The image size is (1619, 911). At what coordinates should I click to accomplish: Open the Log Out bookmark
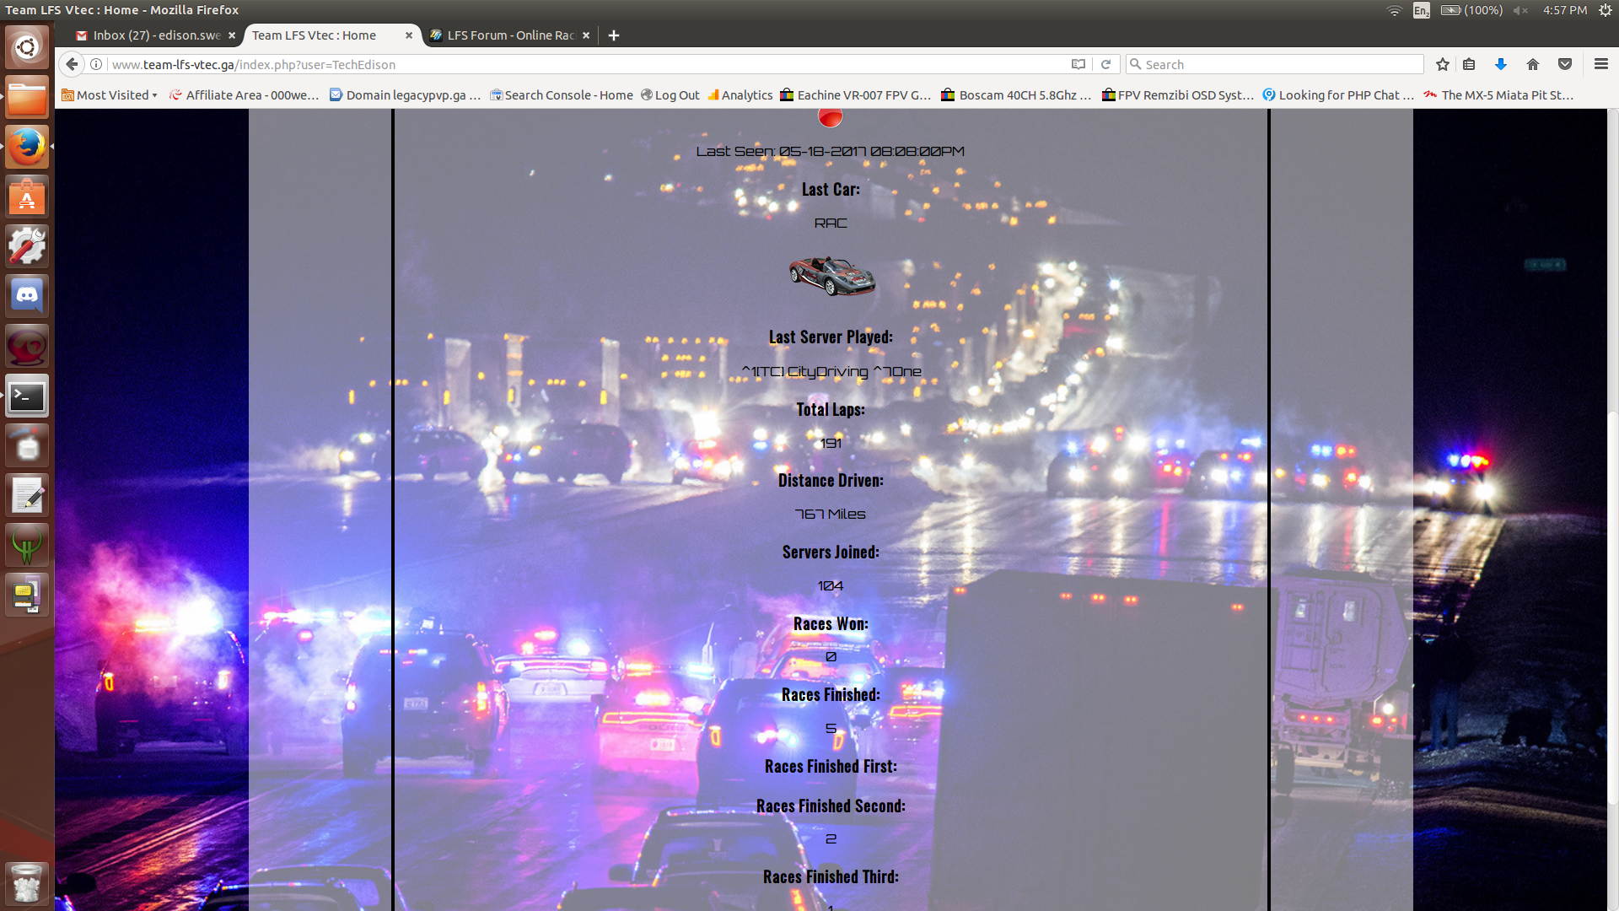[670, 95]
